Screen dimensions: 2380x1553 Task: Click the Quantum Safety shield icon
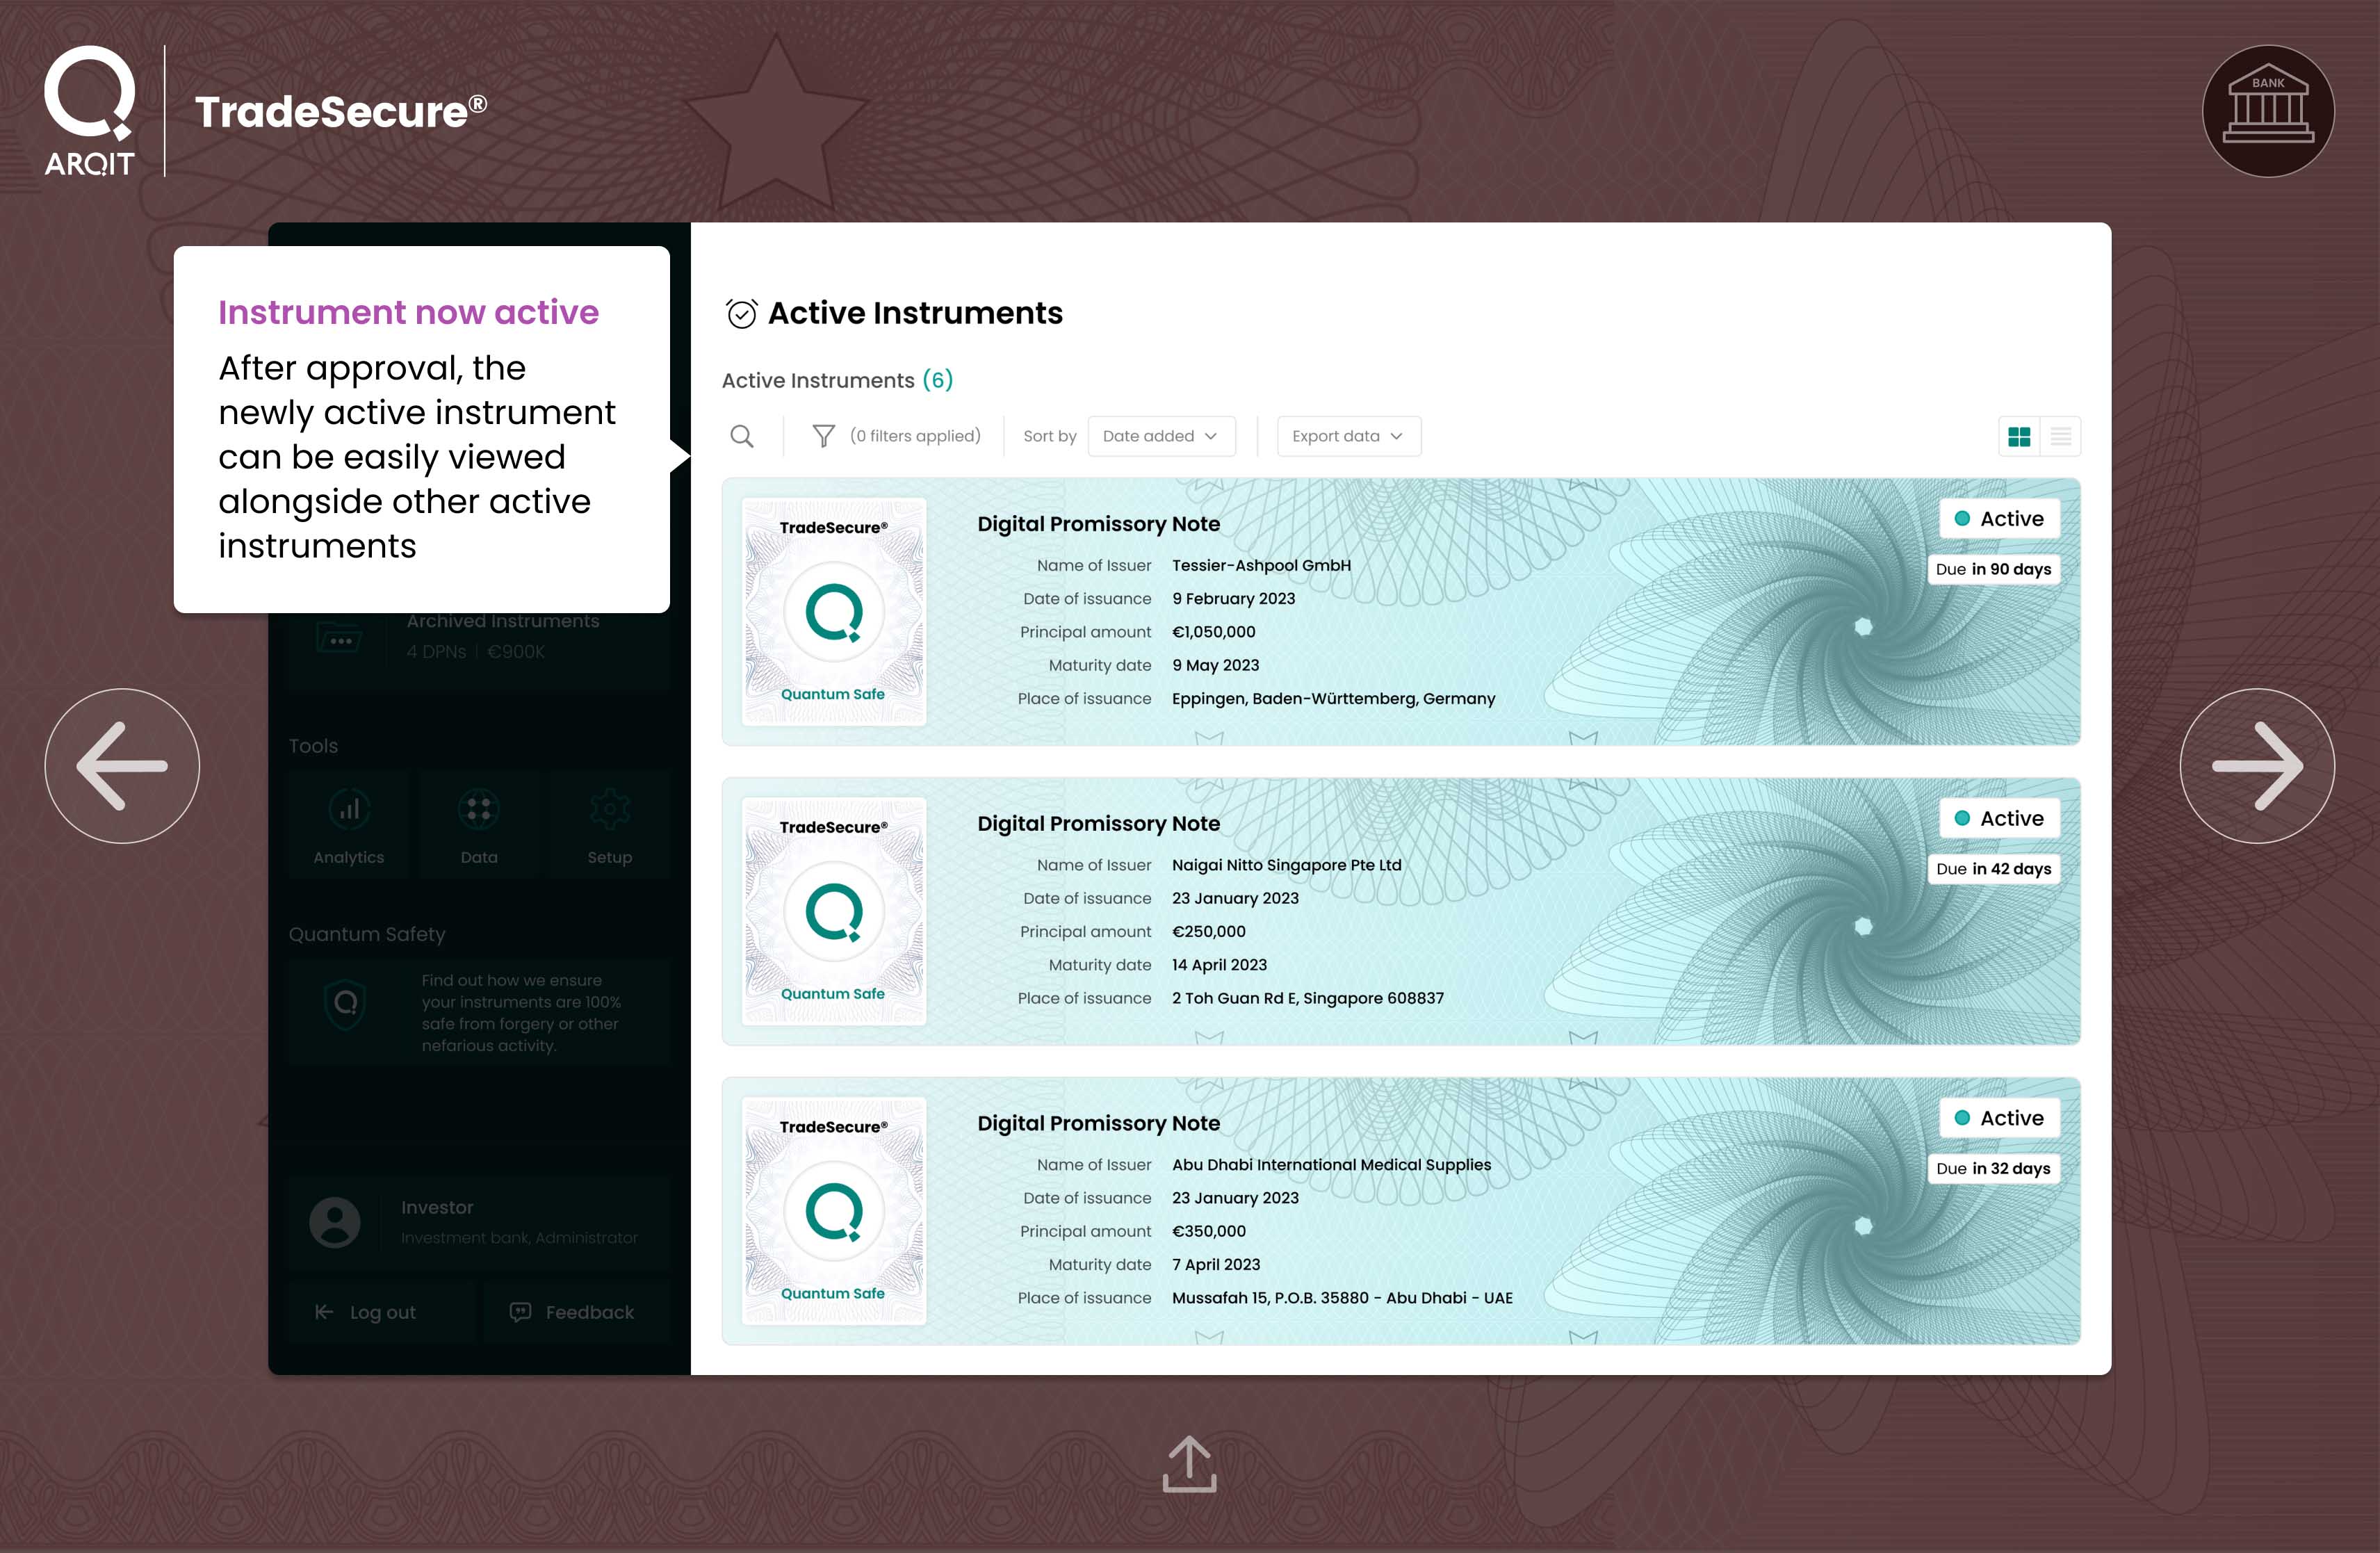coord(346,1003)
